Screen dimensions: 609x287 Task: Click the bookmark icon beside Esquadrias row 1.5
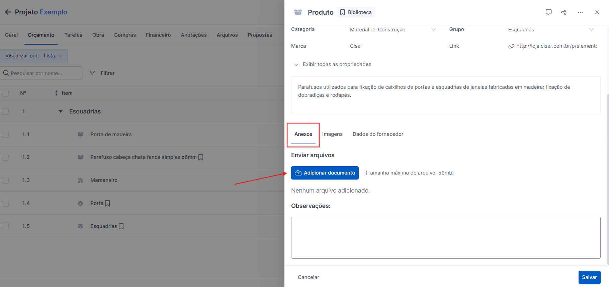point(121,226)
